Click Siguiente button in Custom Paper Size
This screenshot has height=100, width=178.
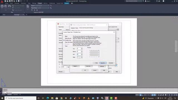click(x=103, y=63)
